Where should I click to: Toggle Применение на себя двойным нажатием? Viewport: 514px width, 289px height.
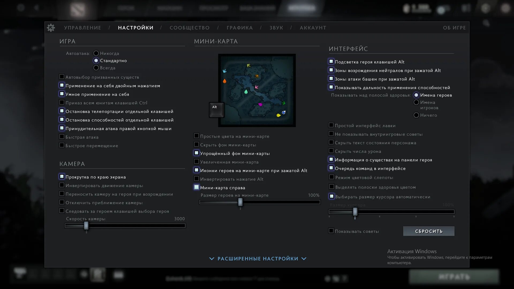pos(62,85)
